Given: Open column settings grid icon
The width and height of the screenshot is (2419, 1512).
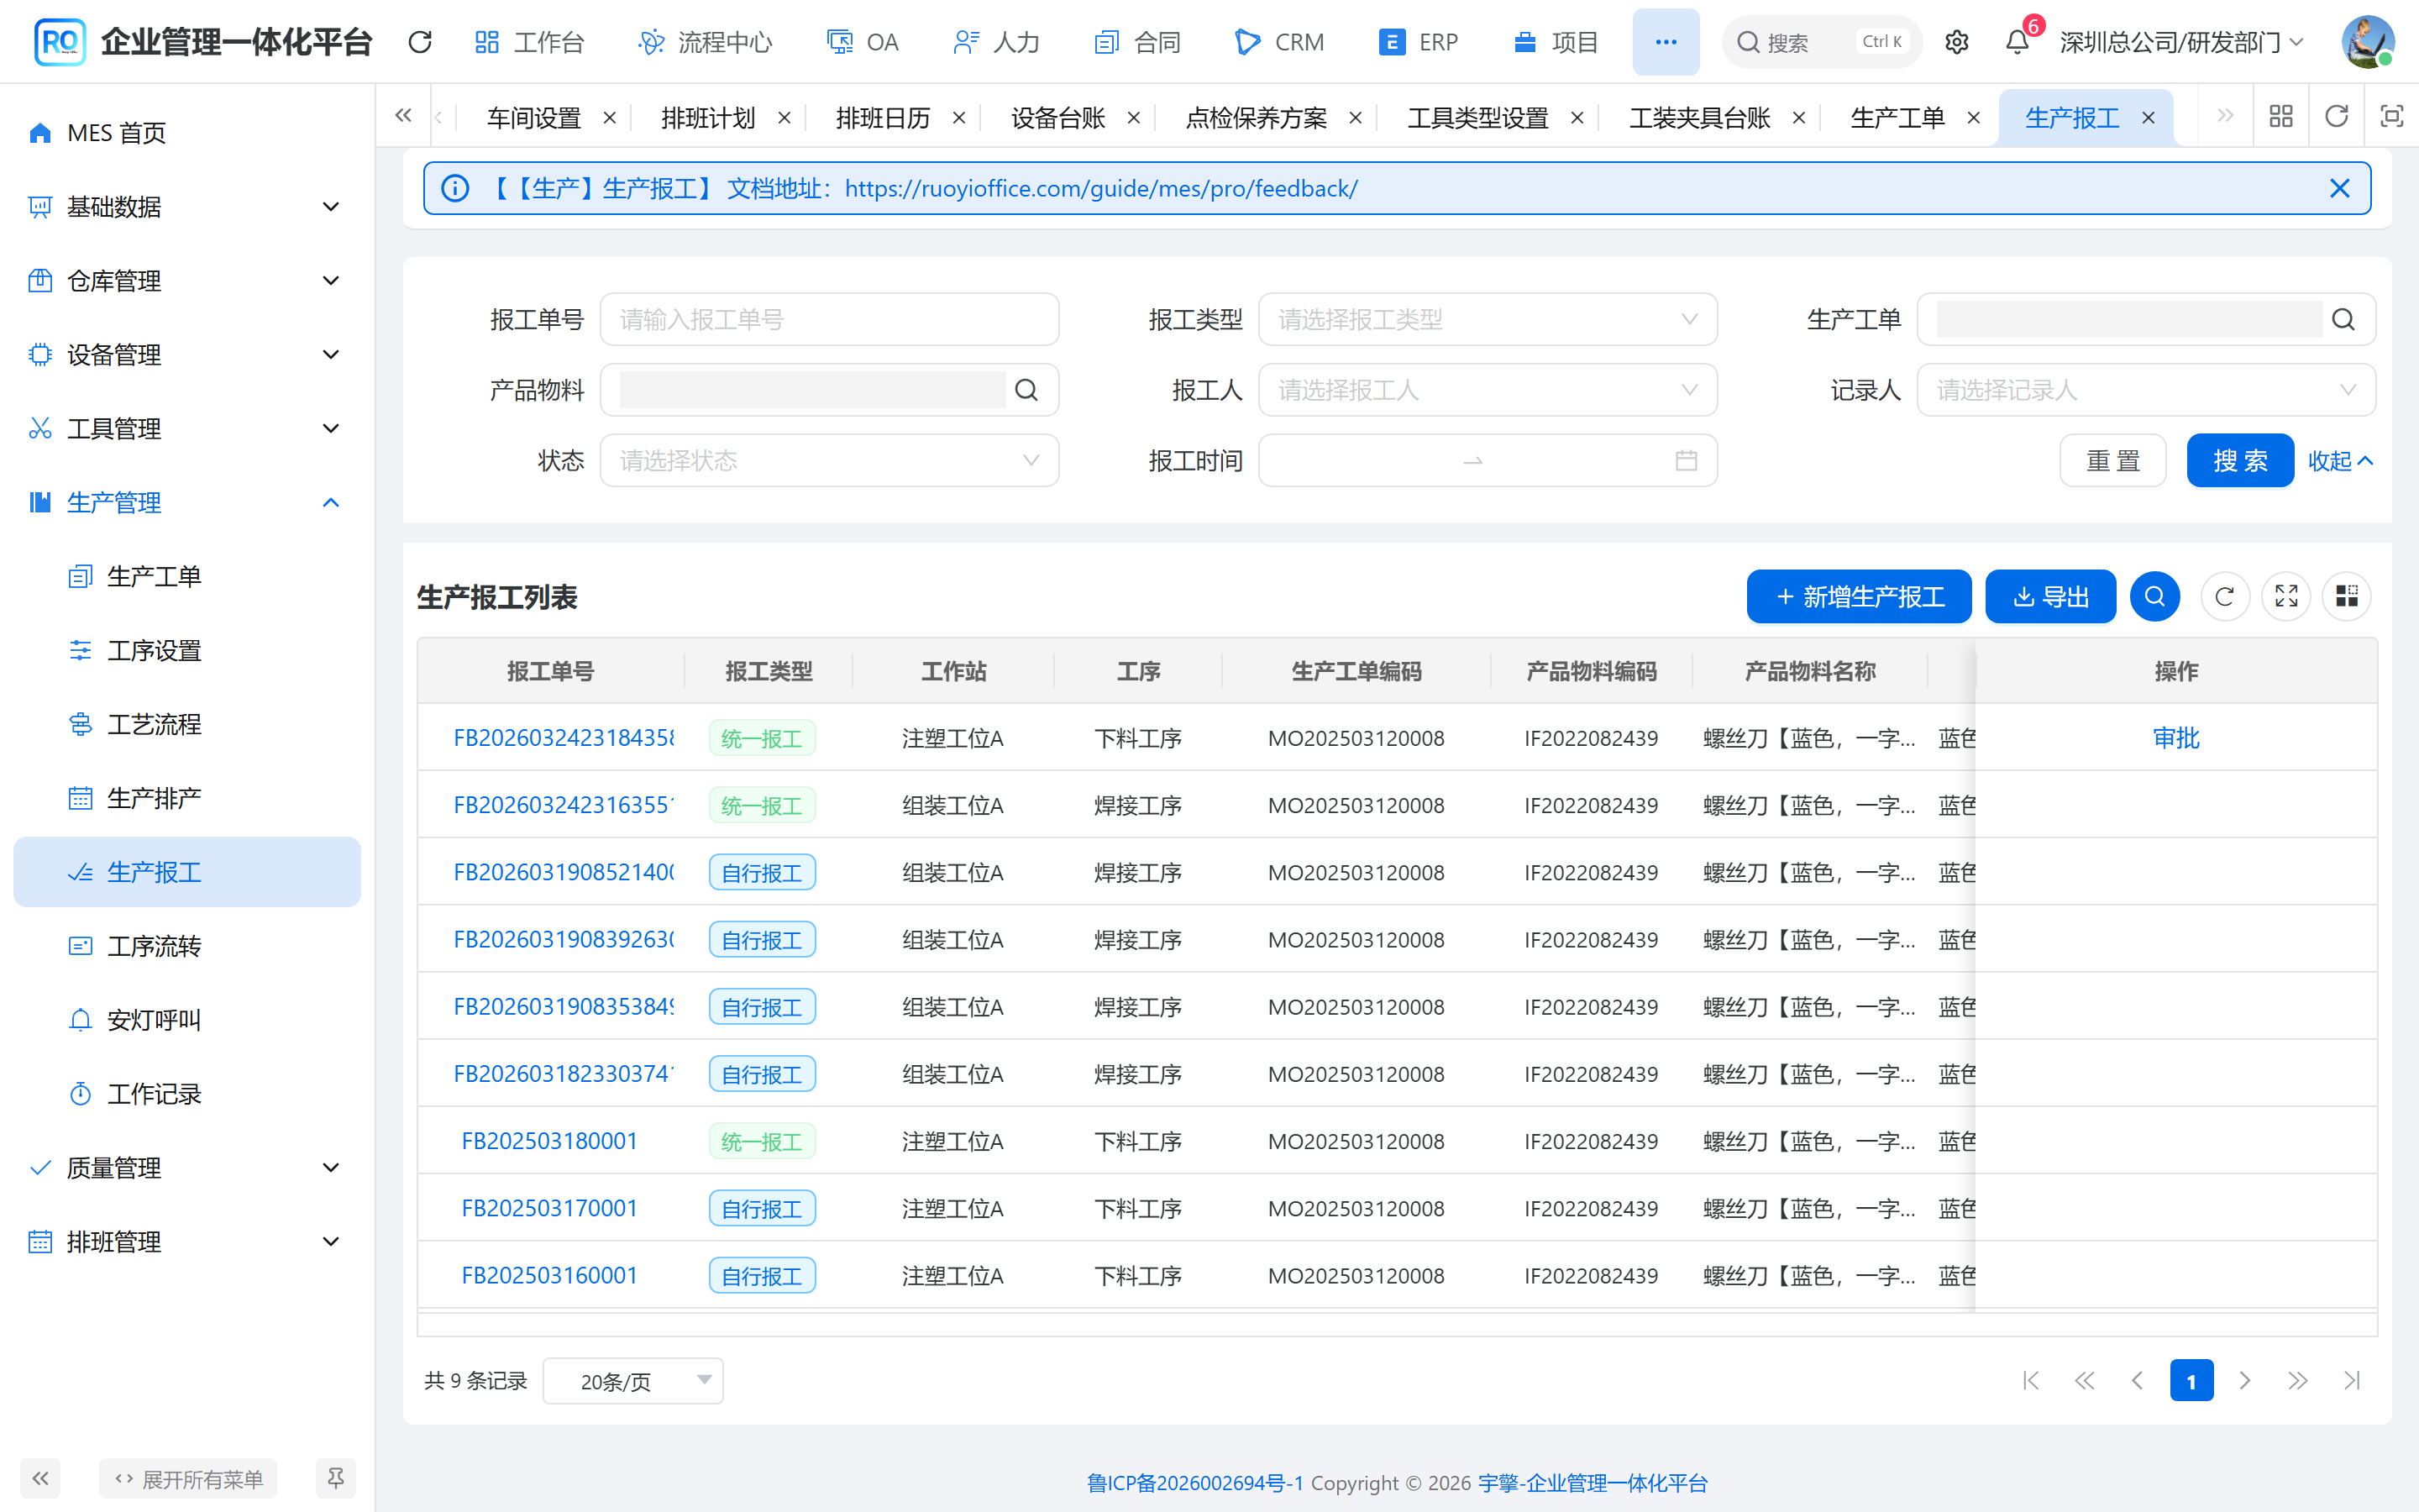Looking at the screenshot, I should point(2347,597).
